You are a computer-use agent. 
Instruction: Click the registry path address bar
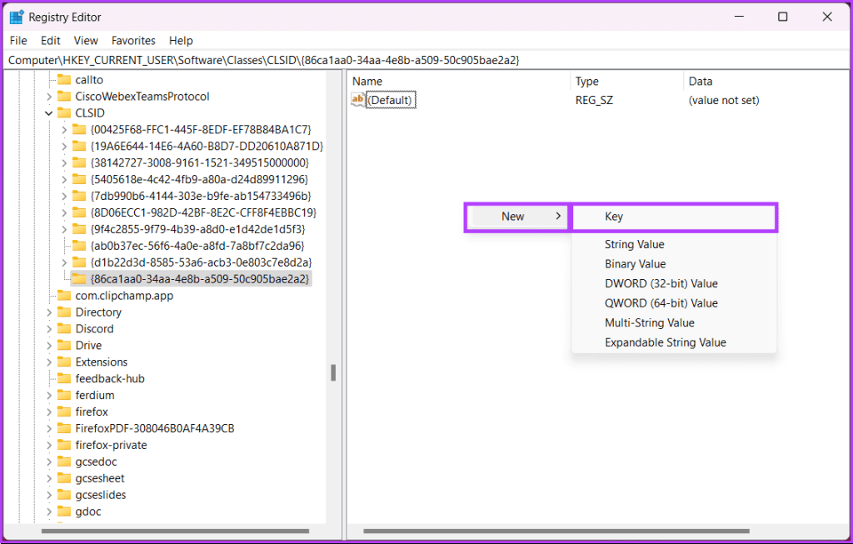[426, 60]
